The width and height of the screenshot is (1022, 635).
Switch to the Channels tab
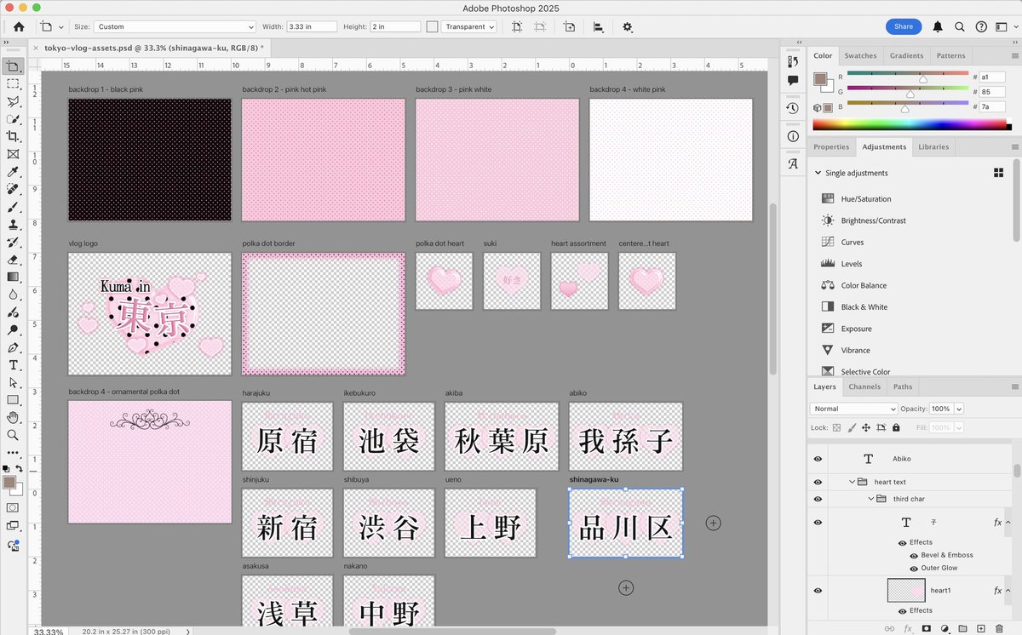(x=864, y=386)
